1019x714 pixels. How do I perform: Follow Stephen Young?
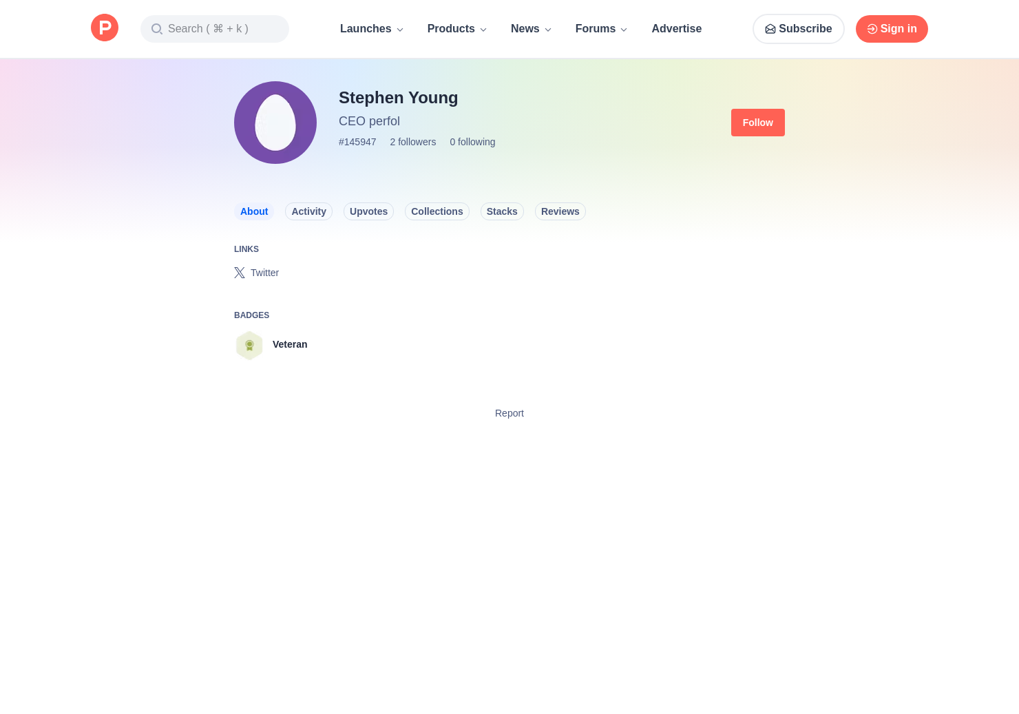point(758,123)
